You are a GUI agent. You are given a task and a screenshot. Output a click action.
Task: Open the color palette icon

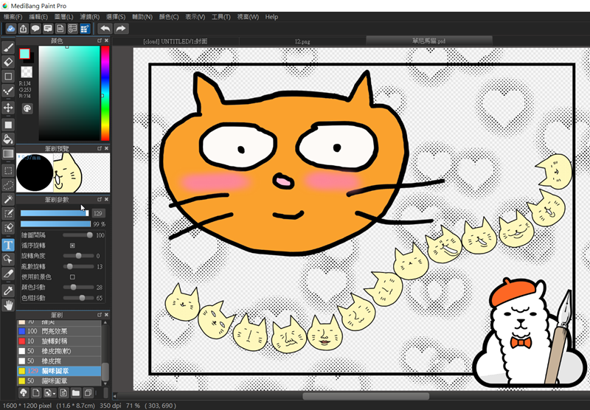coord(27,108)
